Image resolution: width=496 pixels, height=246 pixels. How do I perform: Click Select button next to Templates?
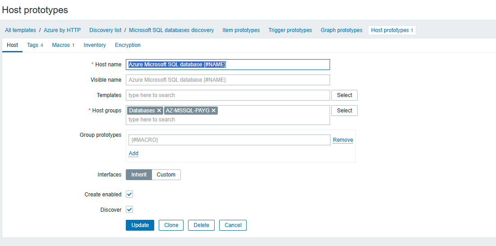coord(344,95)
